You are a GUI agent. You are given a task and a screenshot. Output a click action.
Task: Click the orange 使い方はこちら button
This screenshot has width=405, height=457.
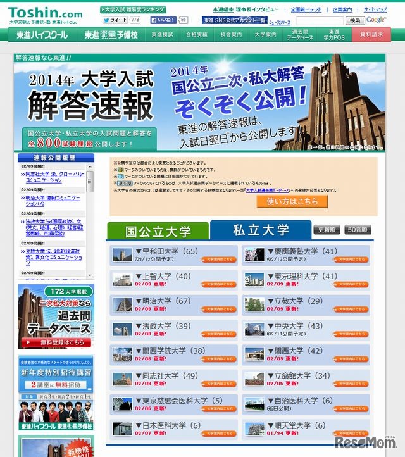292,201
